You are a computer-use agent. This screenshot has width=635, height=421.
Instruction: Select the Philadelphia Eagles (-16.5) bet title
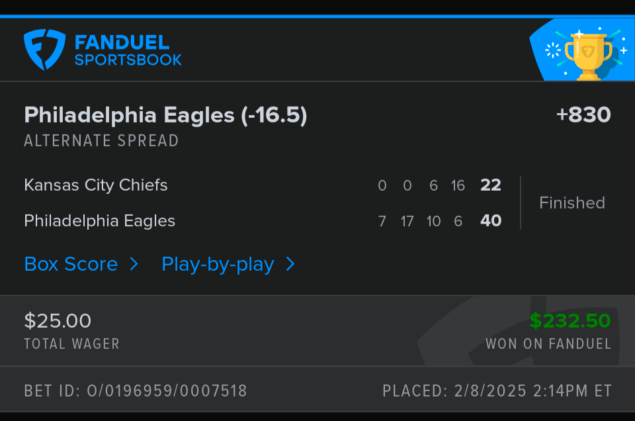tap(165, 115)
